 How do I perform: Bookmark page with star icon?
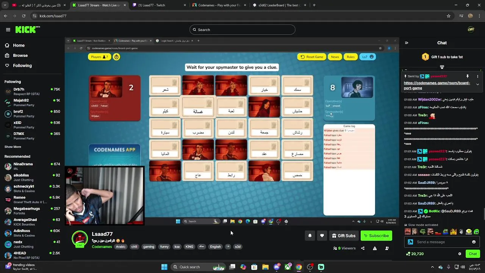point(449,16)
